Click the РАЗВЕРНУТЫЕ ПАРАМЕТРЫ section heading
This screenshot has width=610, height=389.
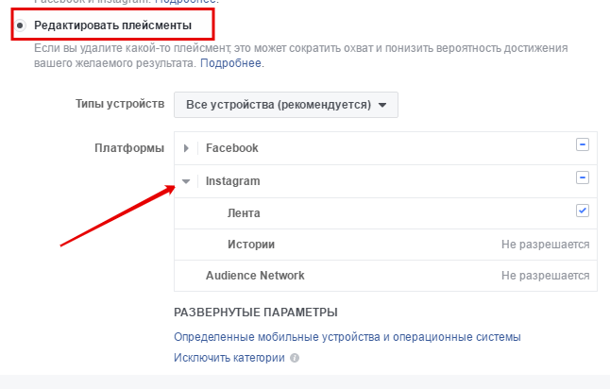tap(255, 313)
